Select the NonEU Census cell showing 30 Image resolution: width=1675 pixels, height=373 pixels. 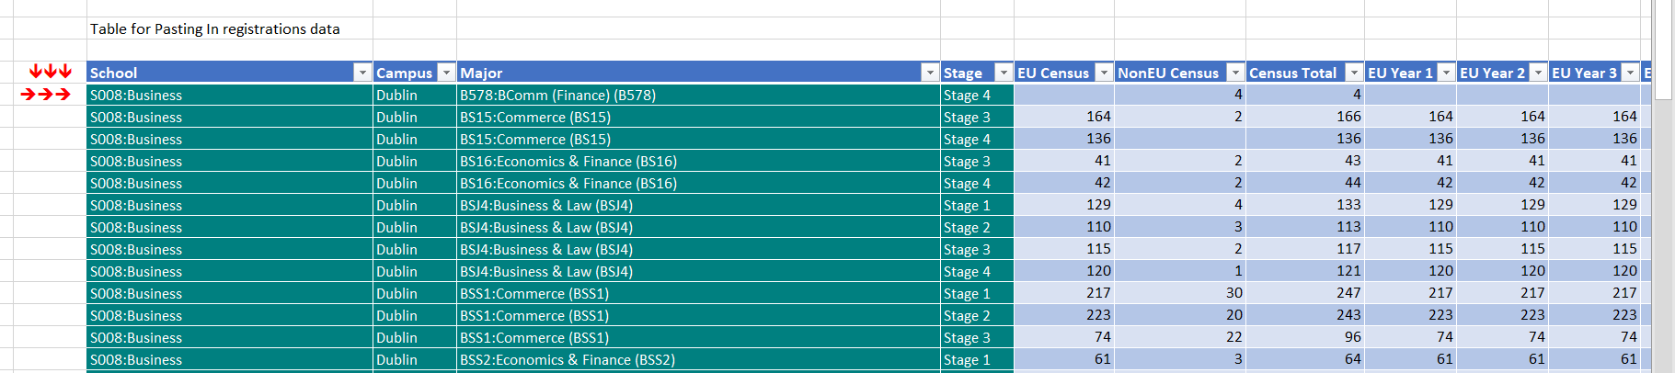1233,293
